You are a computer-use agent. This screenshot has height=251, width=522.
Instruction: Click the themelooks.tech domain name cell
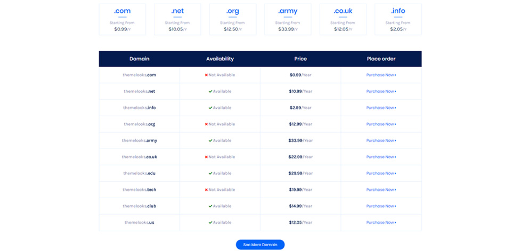(139, 189)
